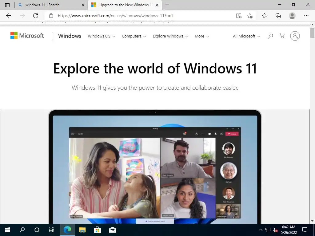The image size is (315, 236).
Task: Click the Microsoft logo
Action: pos(27,36)
